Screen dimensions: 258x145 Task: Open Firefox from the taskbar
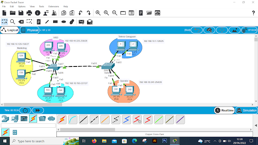point(94,141)
